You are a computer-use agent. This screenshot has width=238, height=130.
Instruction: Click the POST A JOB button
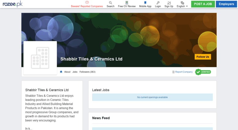click(203, 4)
